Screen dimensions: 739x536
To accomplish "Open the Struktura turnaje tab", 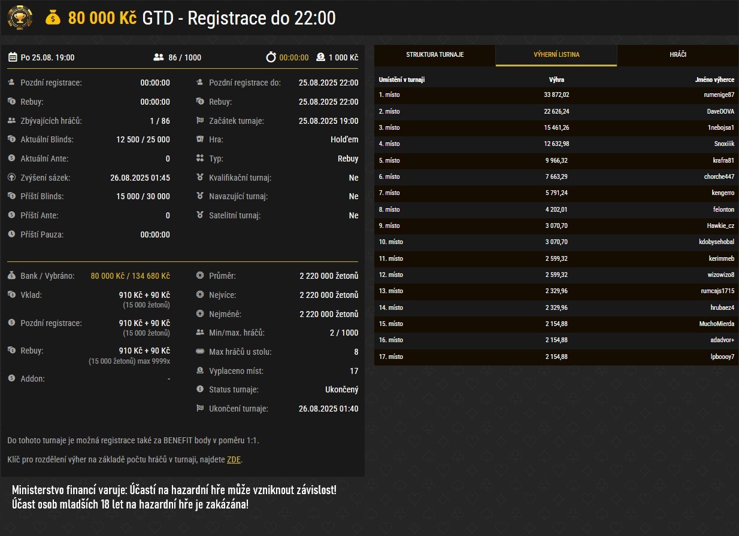I will [435, 54].
